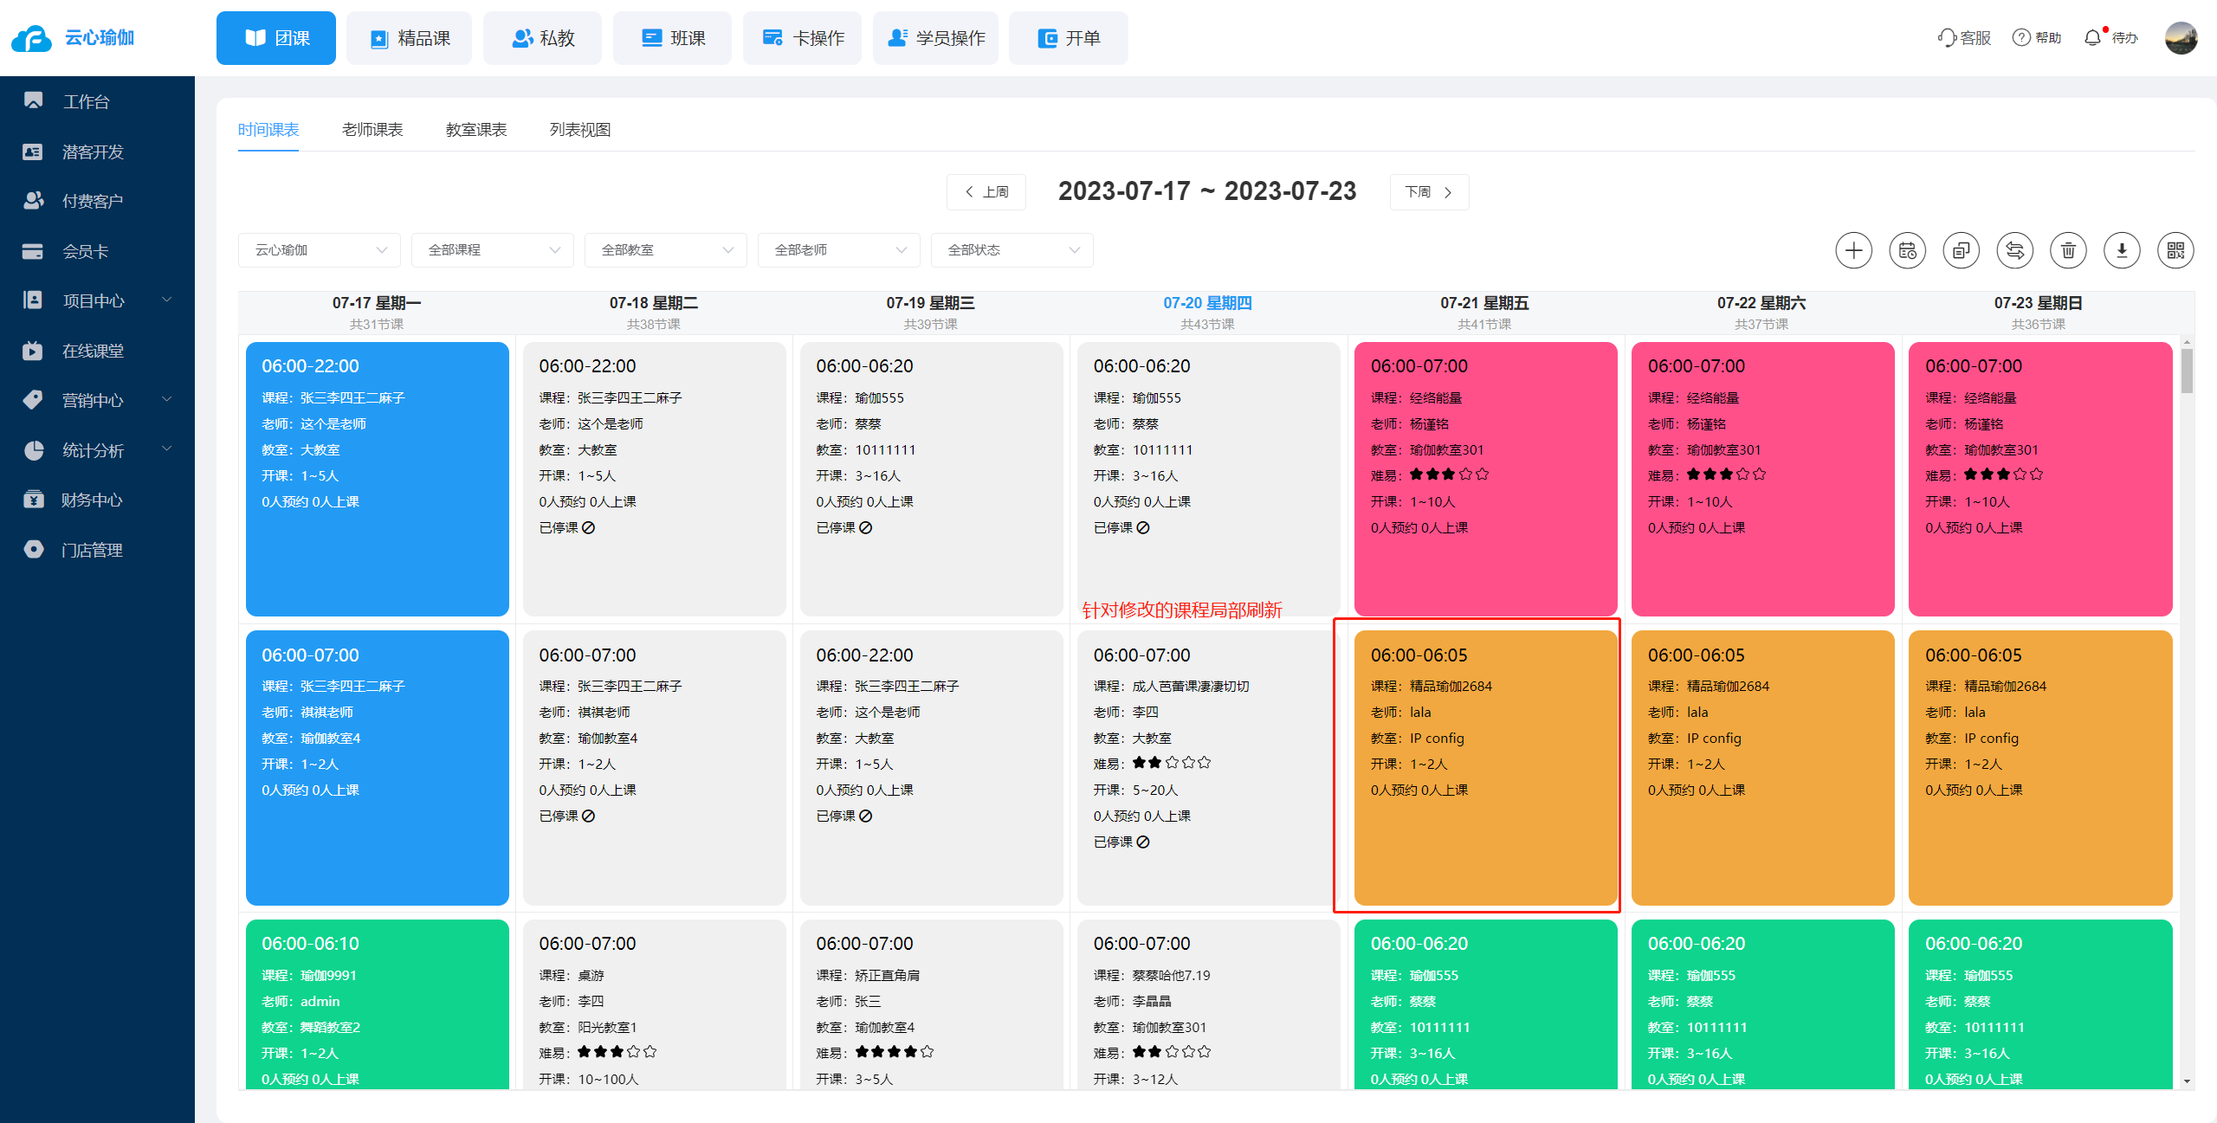Open 会员卡 in sidebar
Image resolution: width=2217 pixels, height=1123 pixels.
97,251
